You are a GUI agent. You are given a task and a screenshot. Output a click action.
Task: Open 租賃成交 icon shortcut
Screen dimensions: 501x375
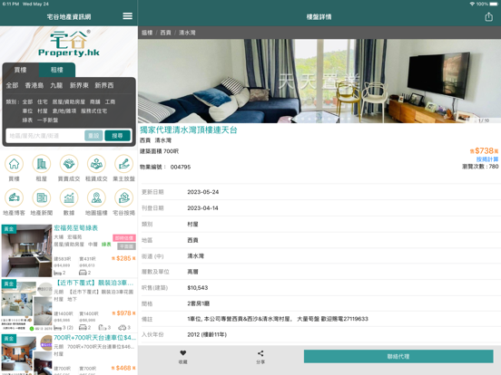pyautogui.click(x=96, y=164)
